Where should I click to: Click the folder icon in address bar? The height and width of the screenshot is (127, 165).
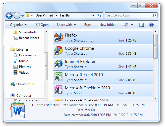[x=27, y=15]
